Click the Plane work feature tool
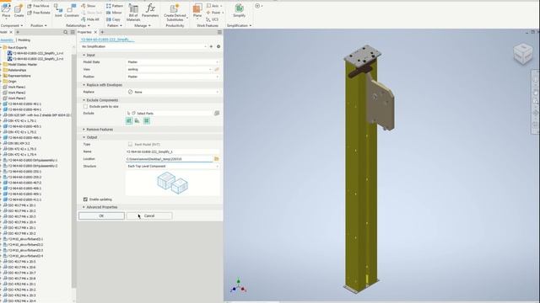This screenshot has width=540, height=303. (x=197, y=11)
